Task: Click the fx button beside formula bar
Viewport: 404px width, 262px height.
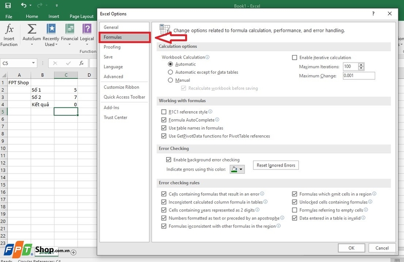Action: [81, 63]
